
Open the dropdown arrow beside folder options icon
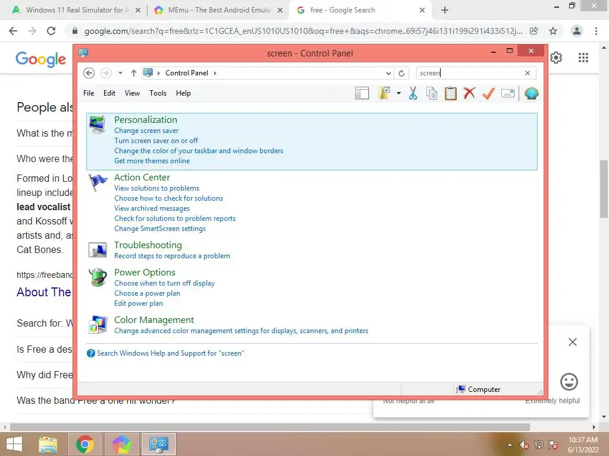[398, 93]
